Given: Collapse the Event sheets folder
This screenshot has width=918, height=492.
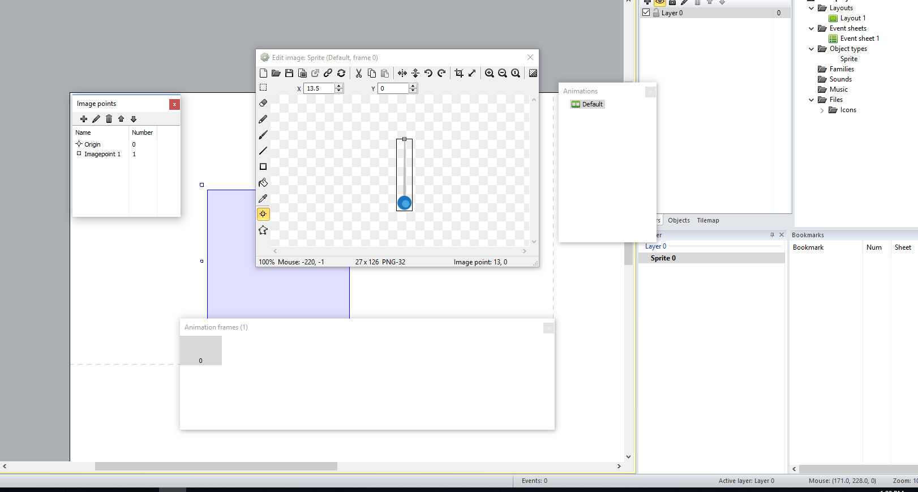Looking at the screenshot, I should click(x=811, y=28).
